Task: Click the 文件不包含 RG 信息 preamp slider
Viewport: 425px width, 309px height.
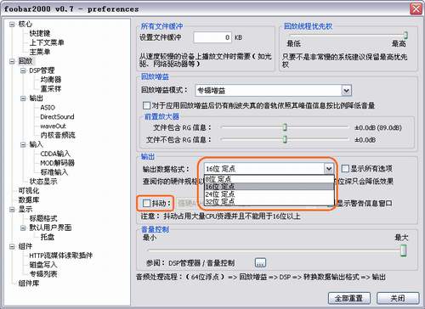Action: pyautogui.click(x=285, y=139)
